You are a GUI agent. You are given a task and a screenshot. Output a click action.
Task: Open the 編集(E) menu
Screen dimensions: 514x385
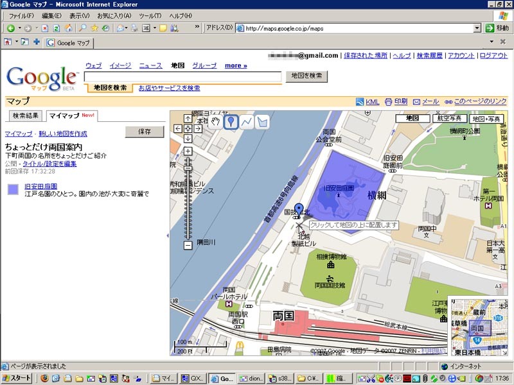pos(51,15)
